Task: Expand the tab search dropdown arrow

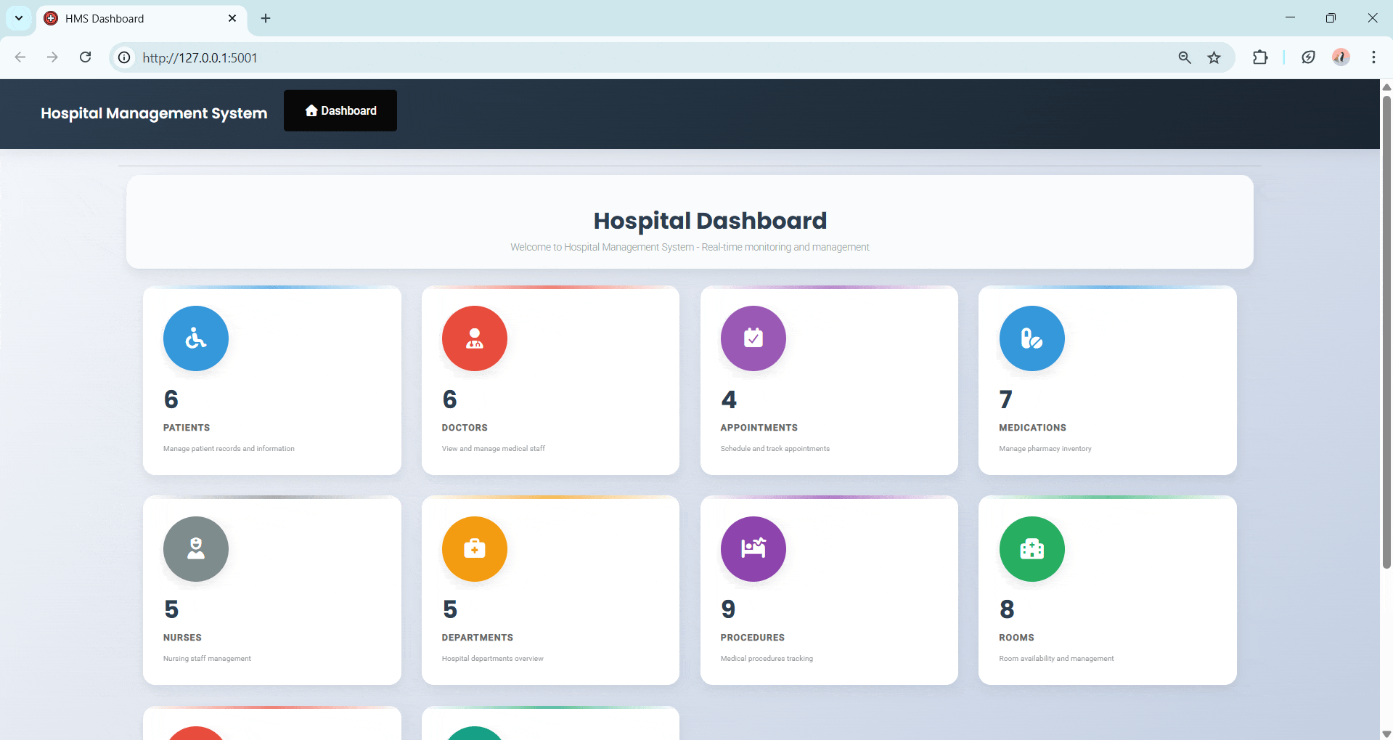Action: 19,18
